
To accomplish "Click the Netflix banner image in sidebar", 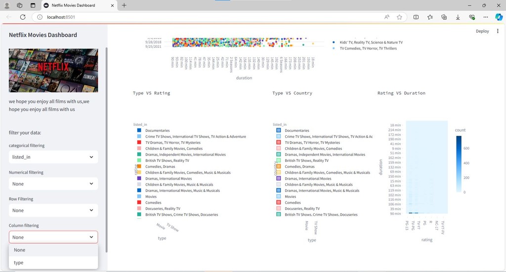I will [x=53, y=70].
